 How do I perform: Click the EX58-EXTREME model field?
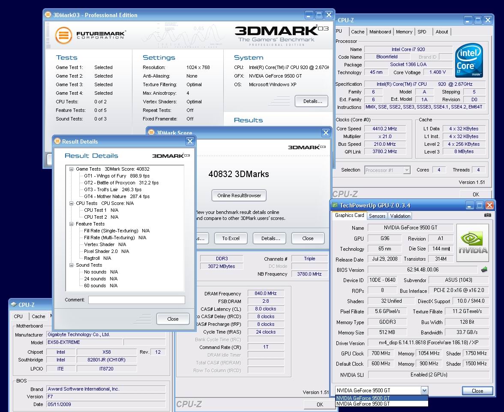click(84, 342)
